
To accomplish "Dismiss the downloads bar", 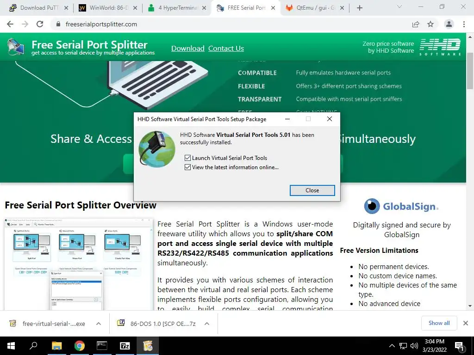I will point(466,323).
